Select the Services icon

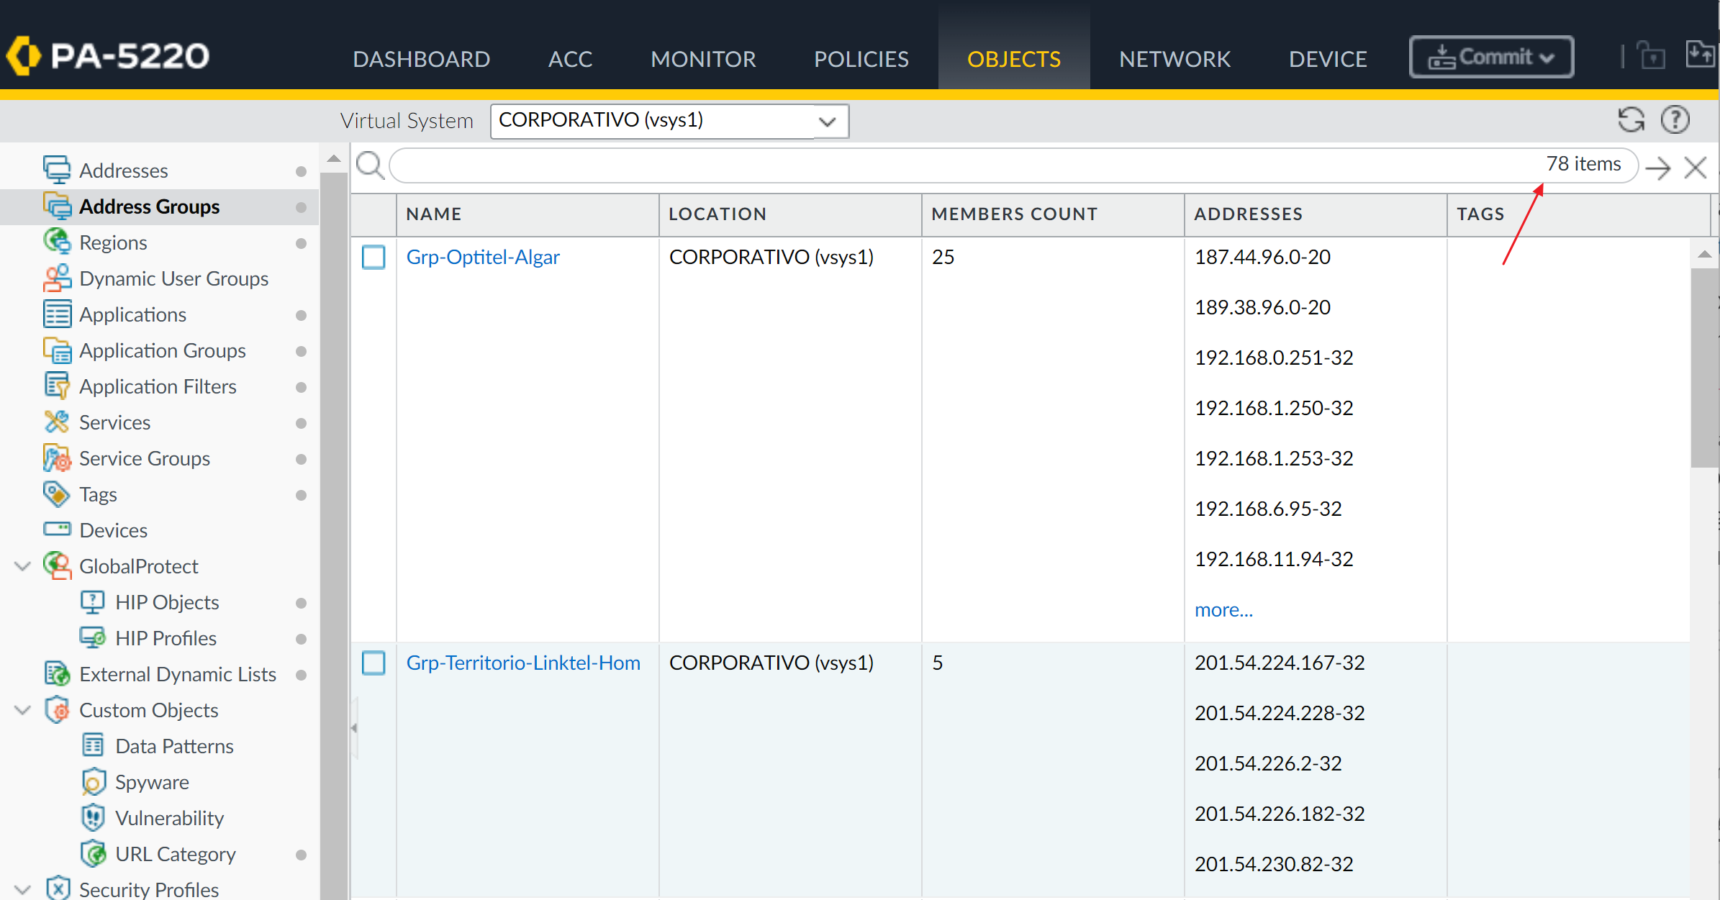coord(57,422)
